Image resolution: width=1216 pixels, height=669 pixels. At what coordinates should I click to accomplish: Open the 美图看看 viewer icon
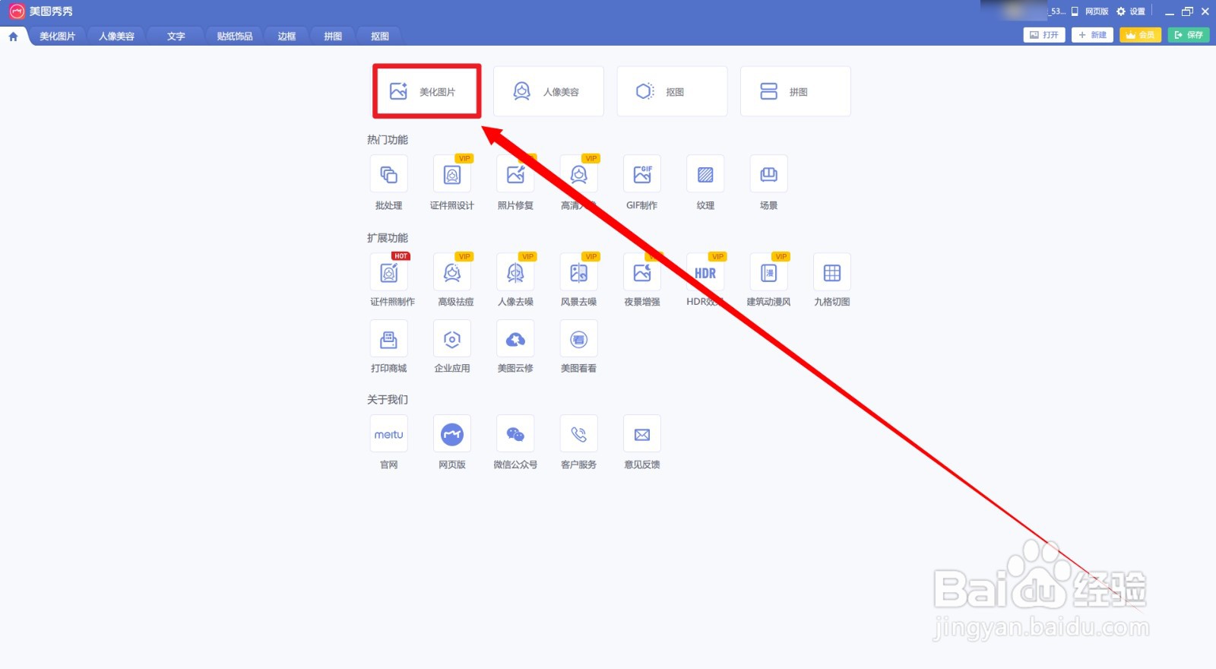tap(579, 339)
